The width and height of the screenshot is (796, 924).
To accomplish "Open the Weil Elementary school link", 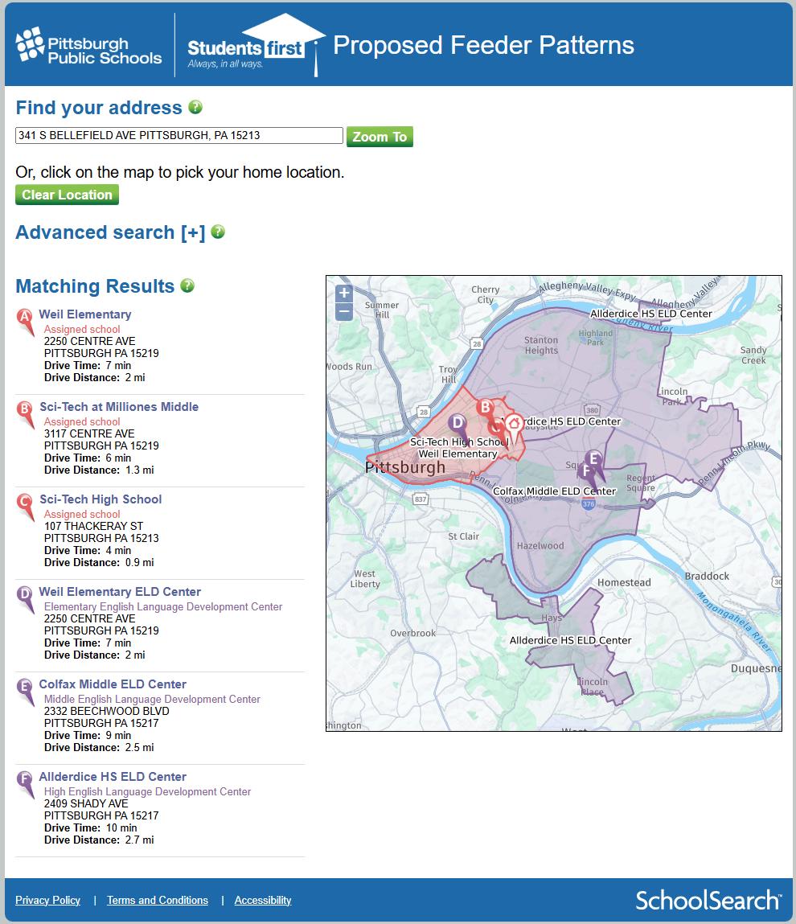I will click(85, 314).
